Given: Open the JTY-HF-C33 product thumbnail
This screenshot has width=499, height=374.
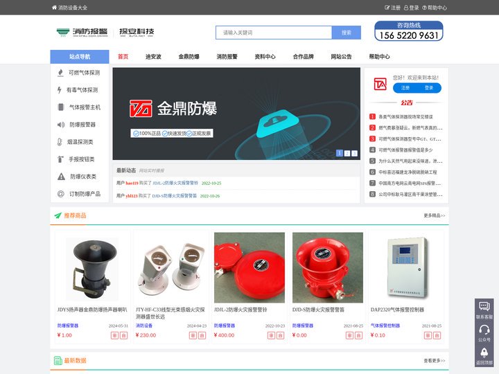Looking at the screenshot, I should point(171,268).
